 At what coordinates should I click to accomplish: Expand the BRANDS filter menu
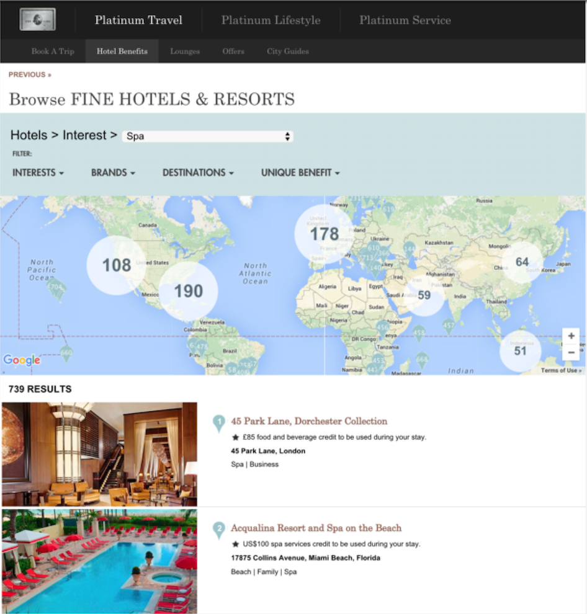[113, 172]
